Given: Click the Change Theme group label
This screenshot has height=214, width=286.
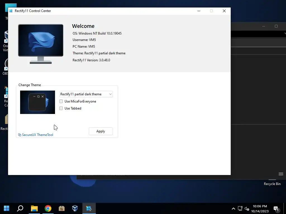Looking at the screenshot, I should click(30, 85).
